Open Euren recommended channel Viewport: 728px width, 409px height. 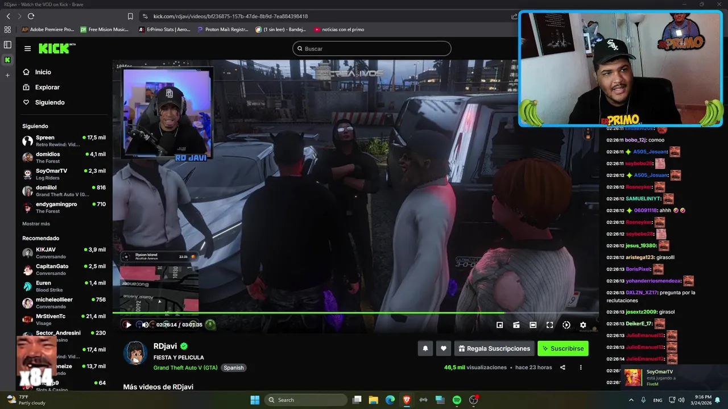coord(64,286)
